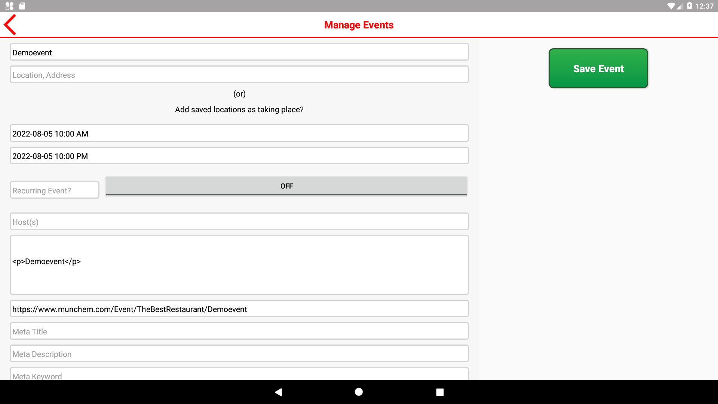Tap the munchem.com event URL field

pyautogui.click(x=239, y=309)
